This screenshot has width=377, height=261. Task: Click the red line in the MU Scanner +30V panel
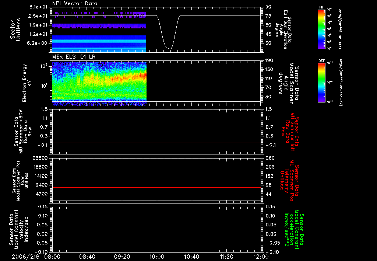pos(156,143)
